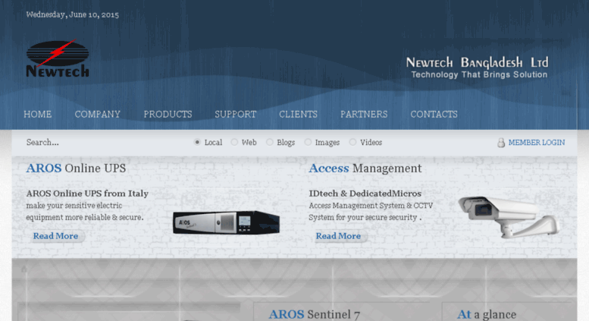Image resolution: width=589 pixels, height=321 pixels.
Task: Click Read More under AROS Online UPS
Action: tap(55, 236)
